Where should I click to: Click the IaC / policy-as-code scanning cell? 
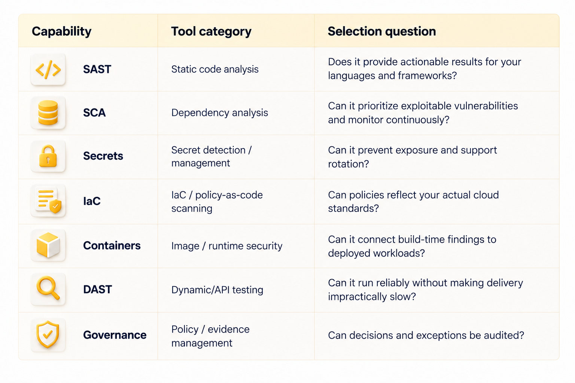(x=217, y=202)
